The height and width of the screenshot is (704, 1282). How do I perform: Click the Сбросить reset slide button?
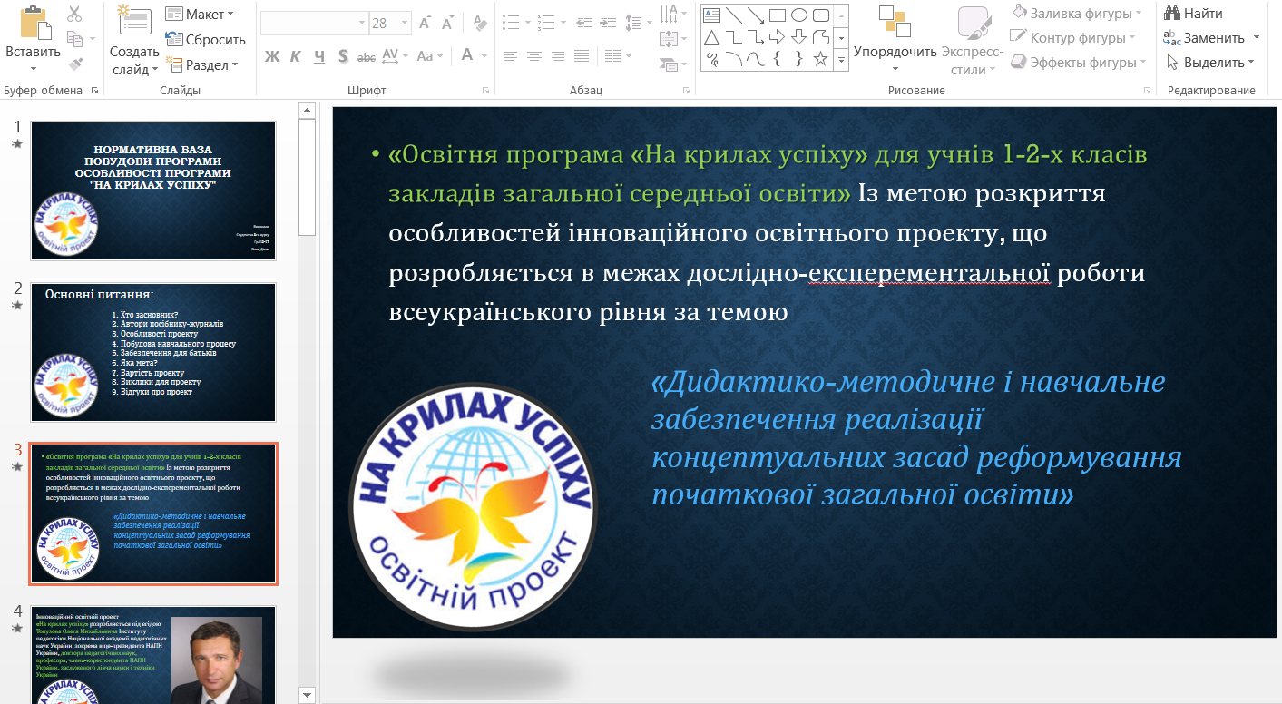[x=206, y=39]
